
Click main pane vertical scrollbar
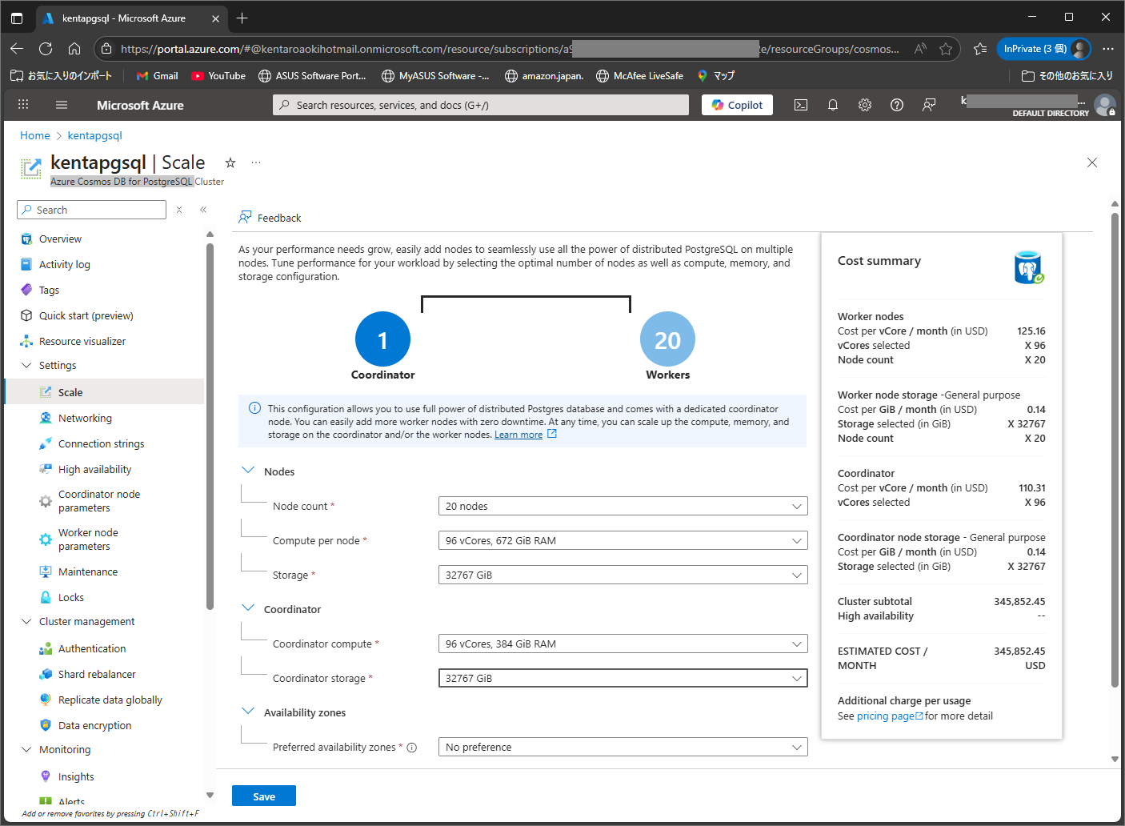pyautogui.click(x=1115, y=448)
